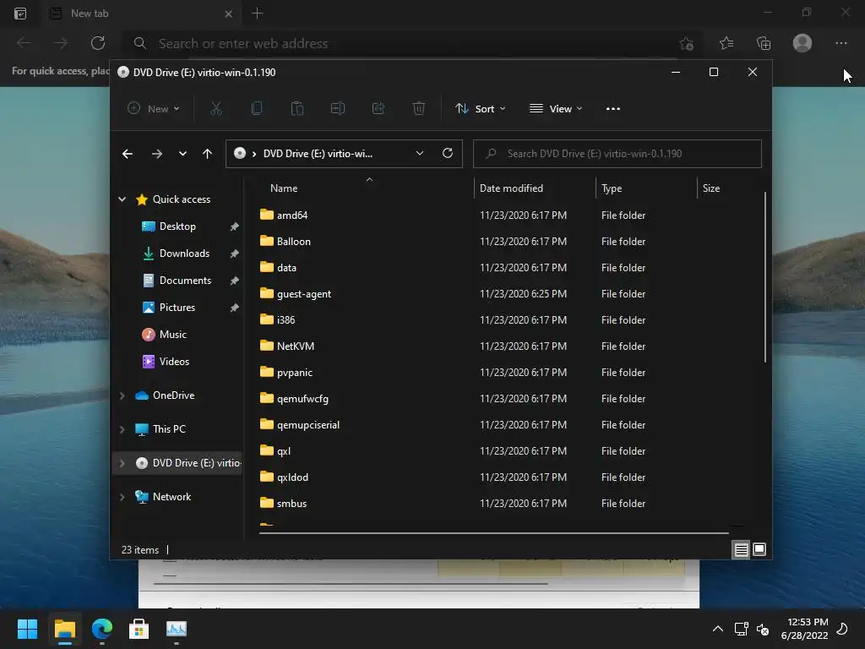Click the Copy icon in Explorer toolbar
The height and width of the screenshot is (649, 865).
coord(257,109)
